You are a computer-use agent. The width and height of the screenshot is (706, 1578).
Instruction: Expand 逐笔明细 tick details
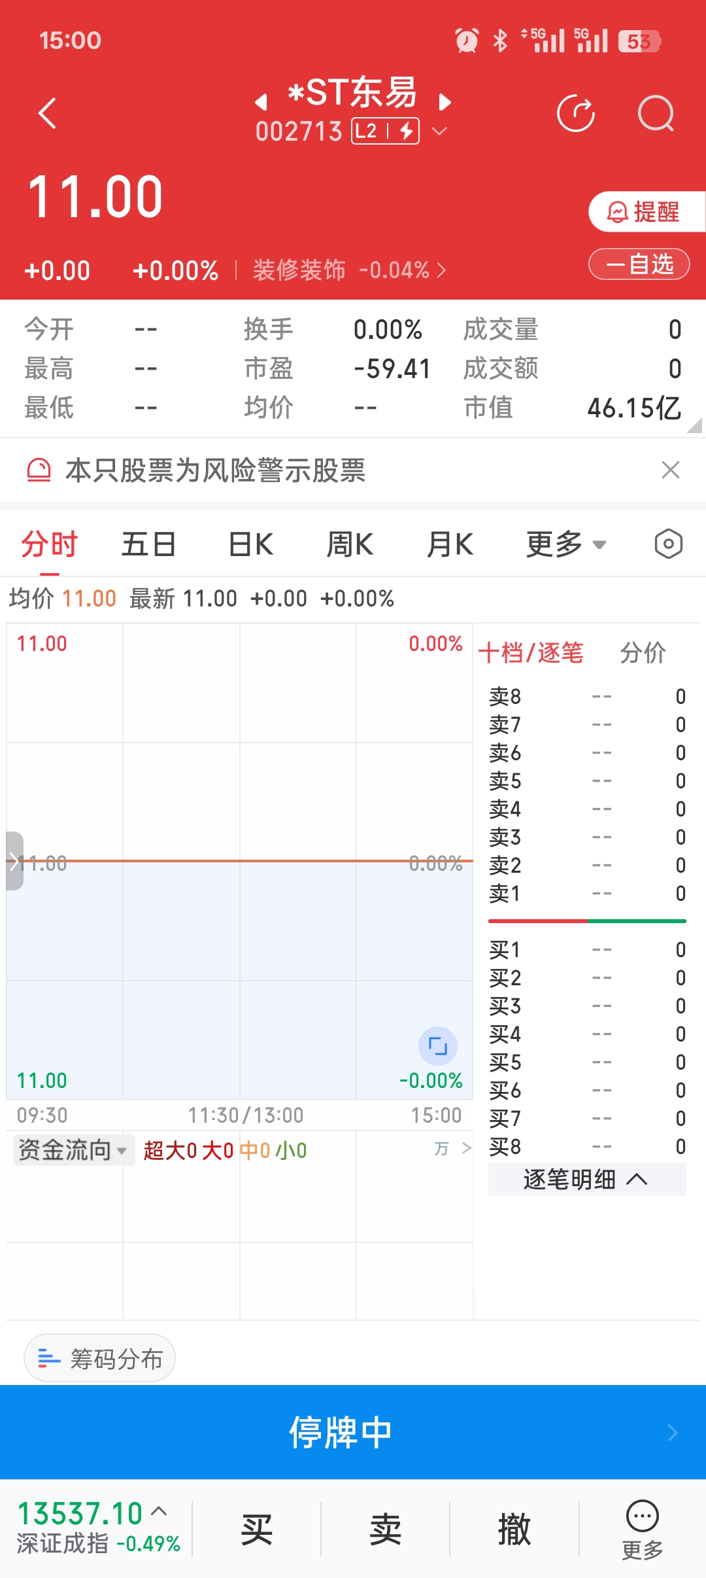click(586, 1180)
